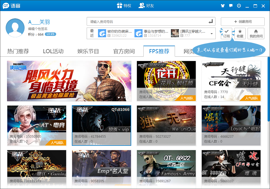This screenshot has height=189, width=270.
Task: Select first banner carousel dot
Action: (x=119, y=97)
